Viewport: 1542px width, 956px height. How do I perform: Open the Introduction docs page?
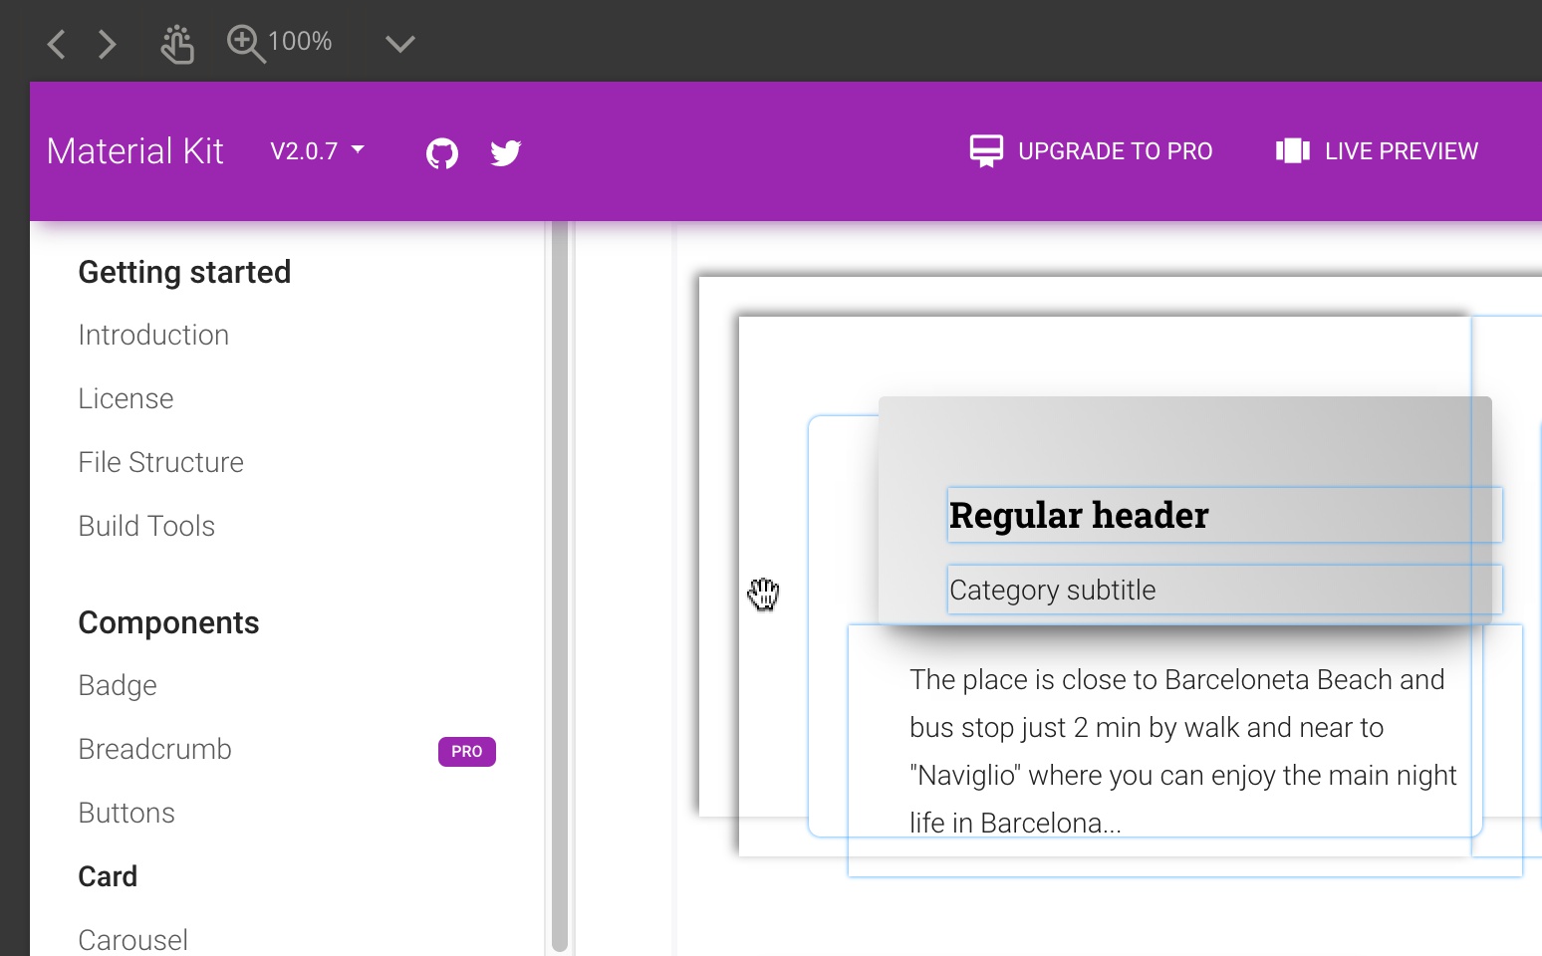click(x=153, y=335)
